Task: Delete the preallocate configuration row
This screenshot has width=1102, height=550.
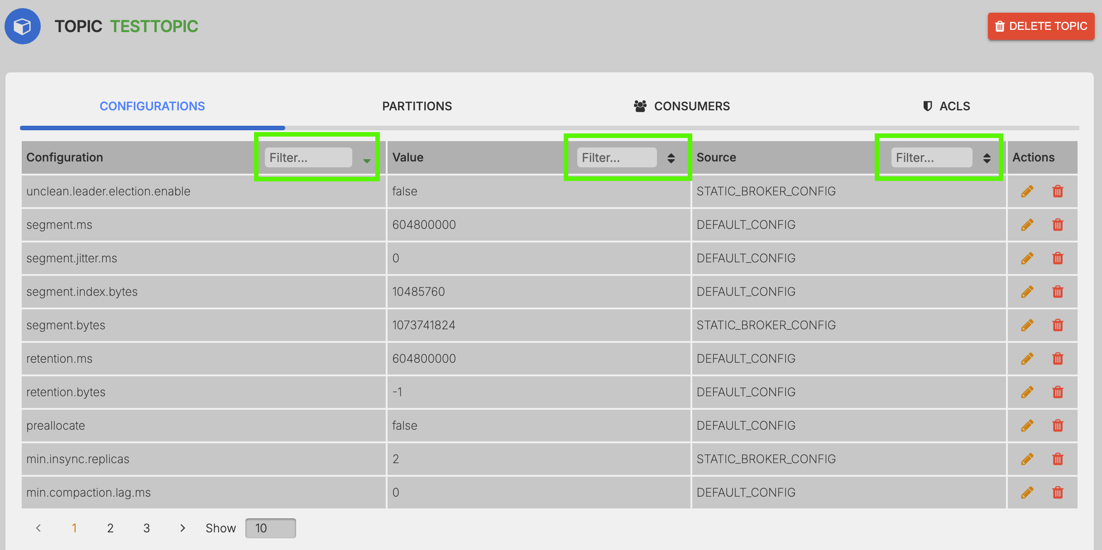Action: (x=1058, y=425)
